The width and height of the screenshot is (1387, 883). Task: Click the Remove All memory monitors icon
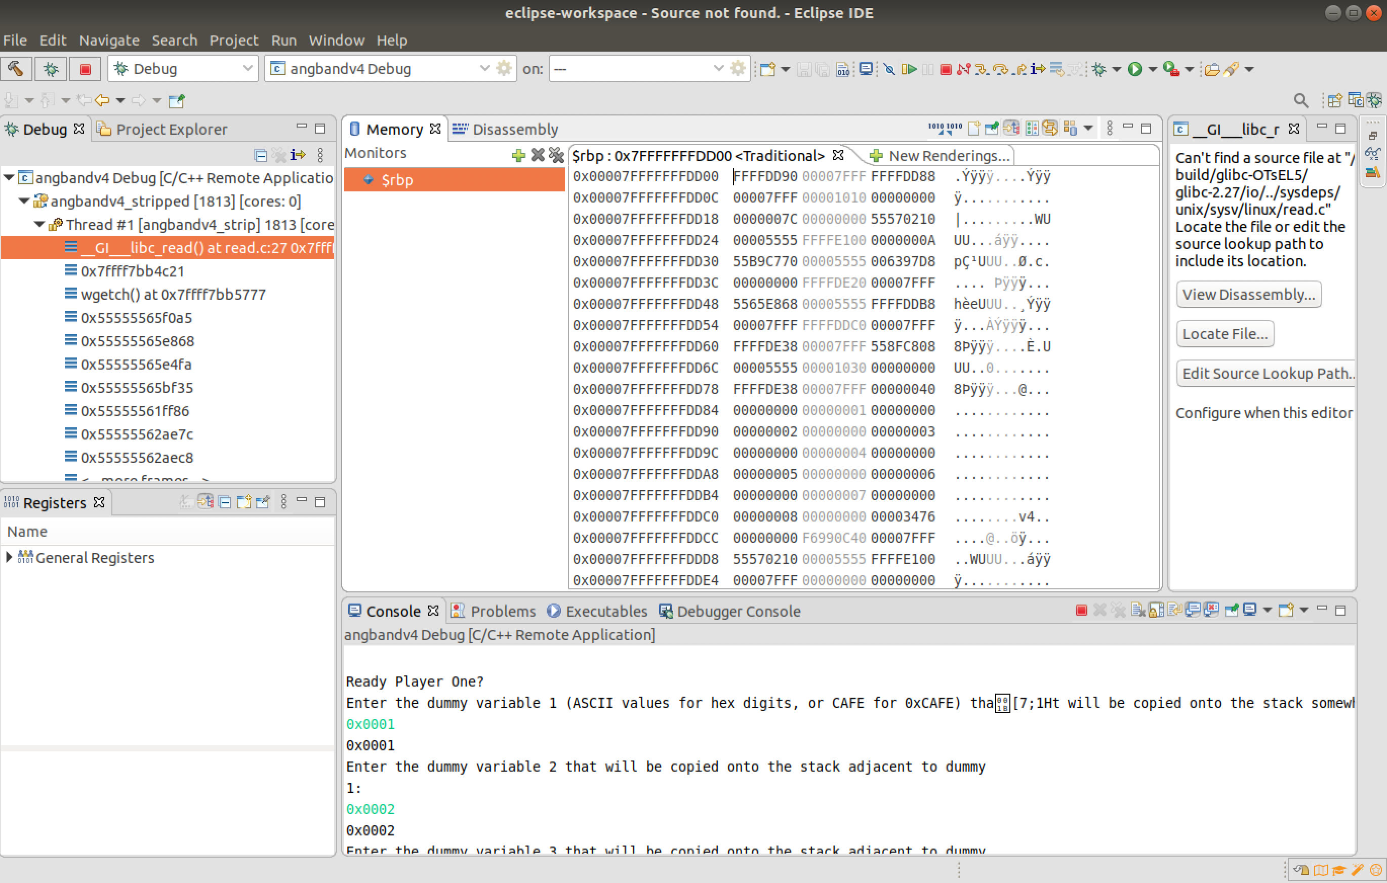(x=556, y=155)
